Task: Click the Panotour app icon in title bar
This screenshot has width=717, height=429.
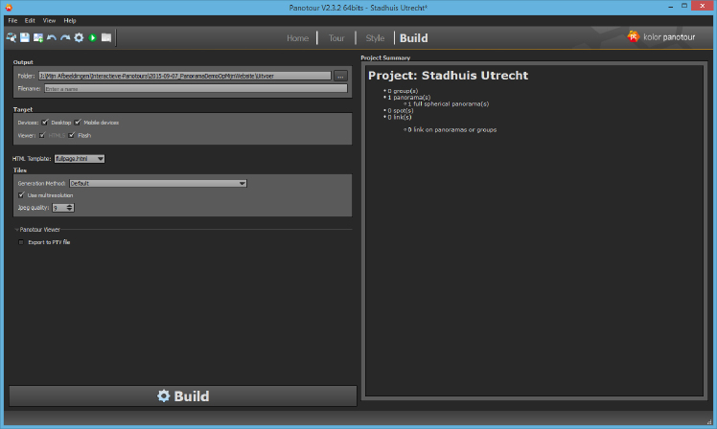Action: [x=9, y=8]
